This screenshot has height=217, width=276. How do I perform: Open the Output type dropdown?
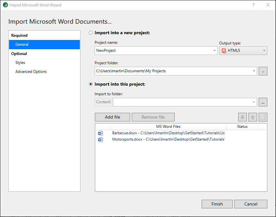pyautogui.click(x=243, y=51)
